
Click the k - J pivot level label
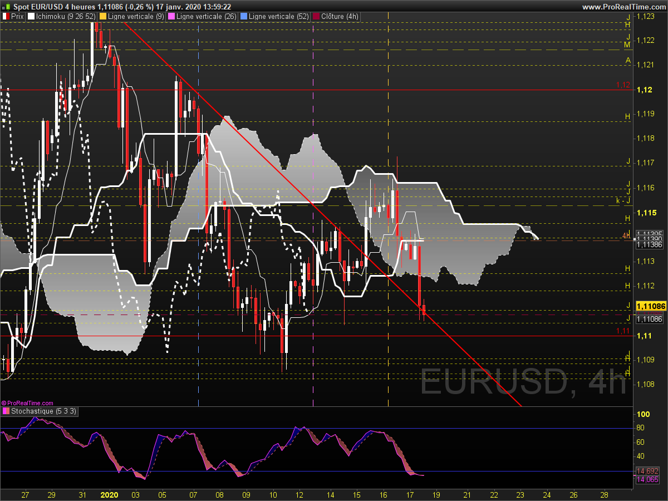pos(623,200)
